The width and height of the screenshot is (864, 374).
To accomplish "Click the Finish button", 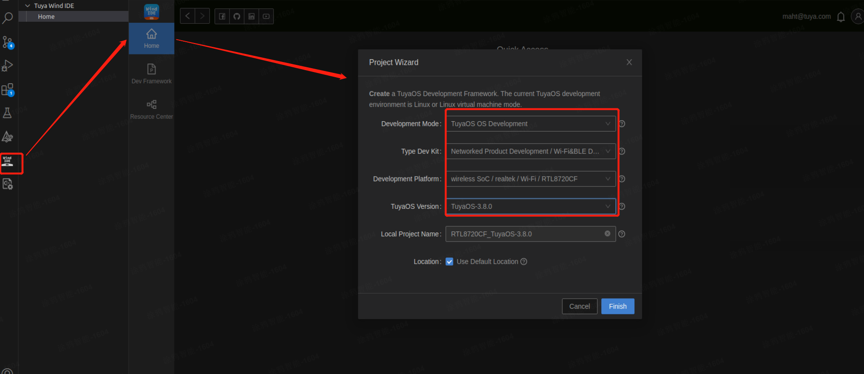I will [x=618, y=306].
